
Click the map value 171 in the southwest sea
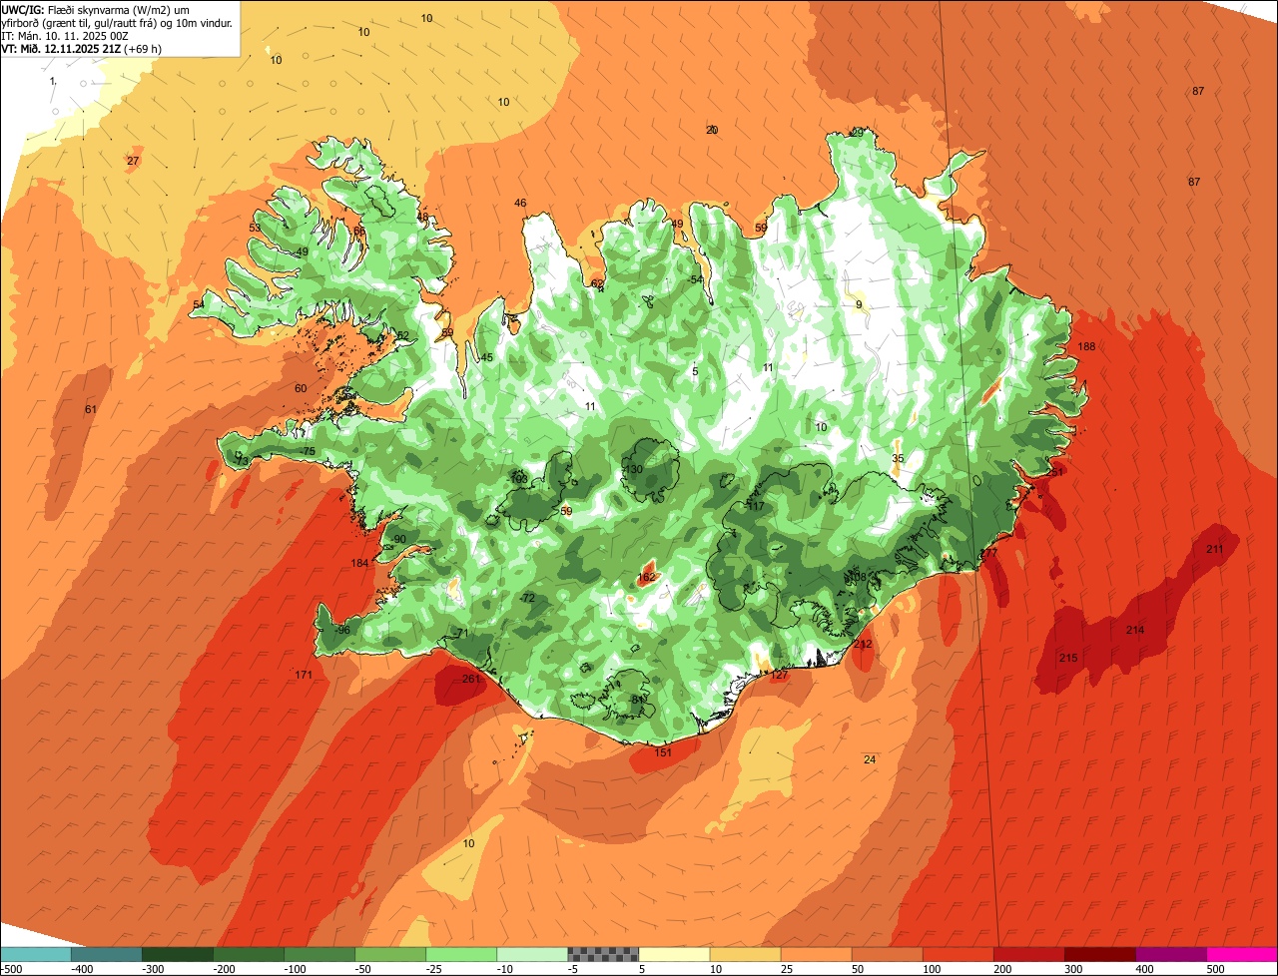click(x=304, y=675)
